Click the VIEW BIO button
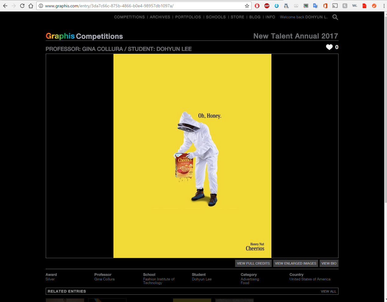This screenshot has height=302, width=387. click(329, 263)
